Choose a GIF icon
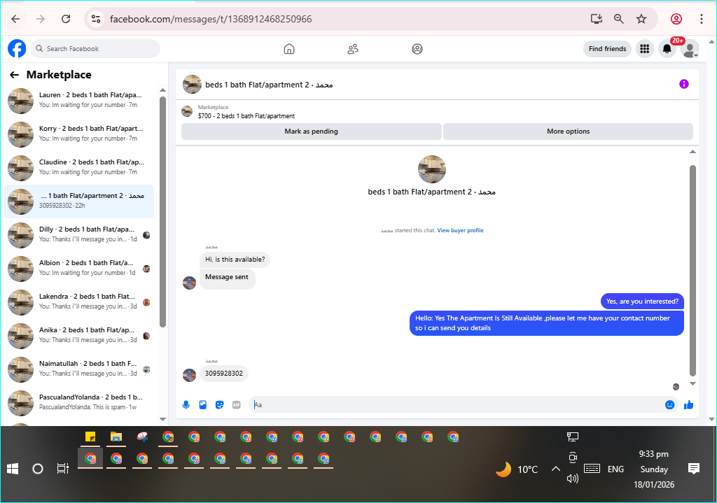 pos(237,405)
